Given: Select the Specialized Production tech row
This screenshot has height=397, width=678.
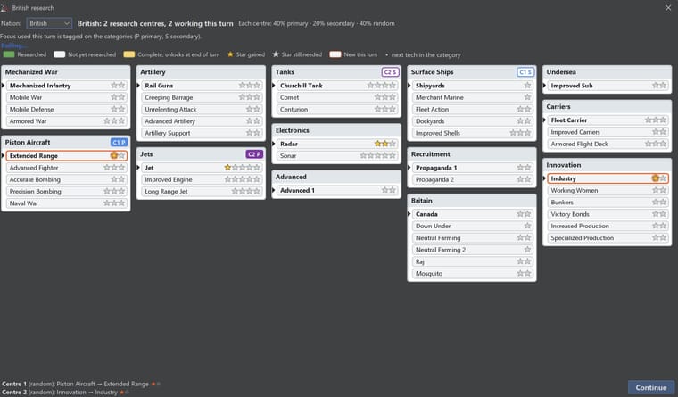Looking at the screenshot, I should tap(608, 238).
